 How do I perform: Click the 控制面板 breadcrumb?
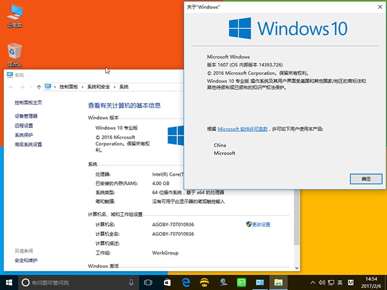68,87
